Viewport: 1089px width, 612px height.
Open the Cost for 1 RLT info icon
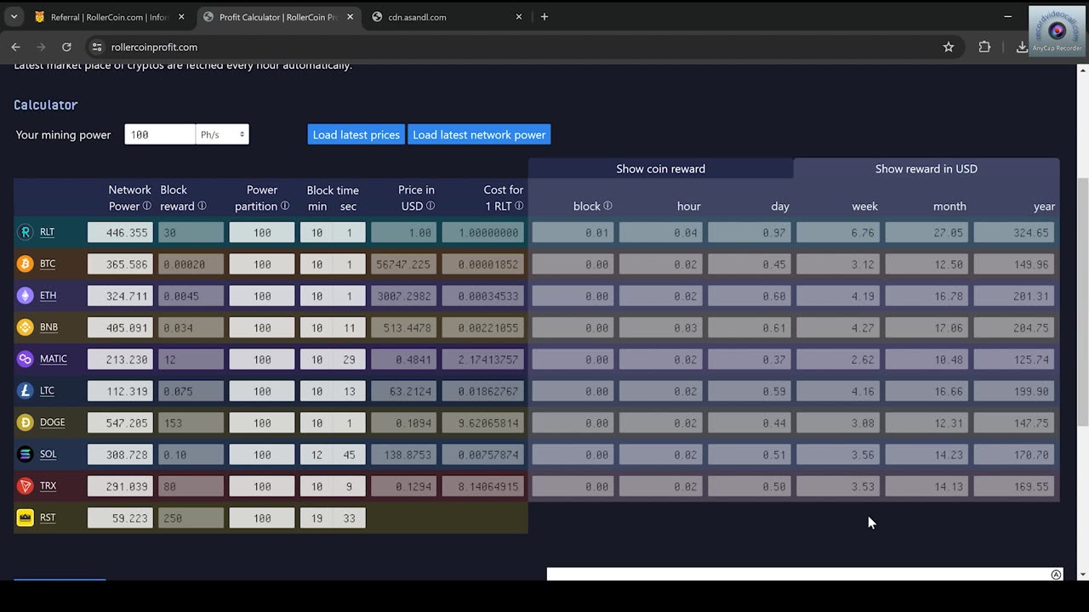[519, 206]
